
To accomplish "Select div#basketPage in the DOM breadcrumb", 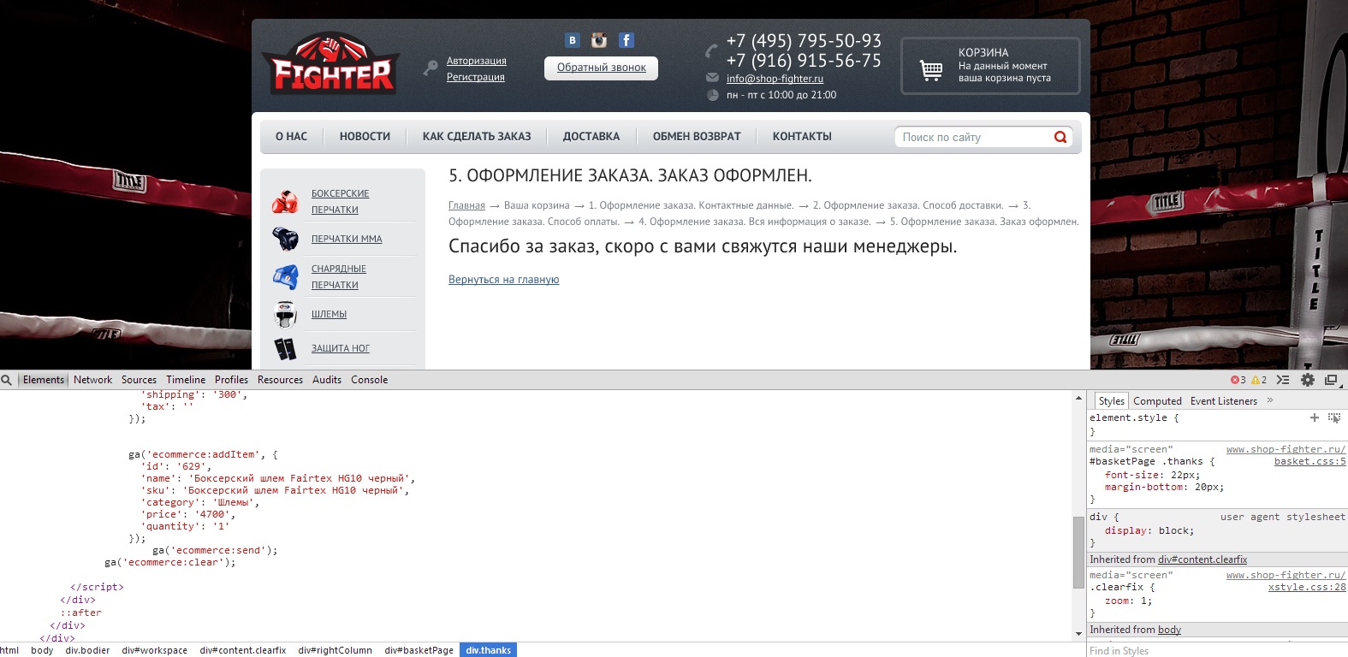I will coord(419,650).
